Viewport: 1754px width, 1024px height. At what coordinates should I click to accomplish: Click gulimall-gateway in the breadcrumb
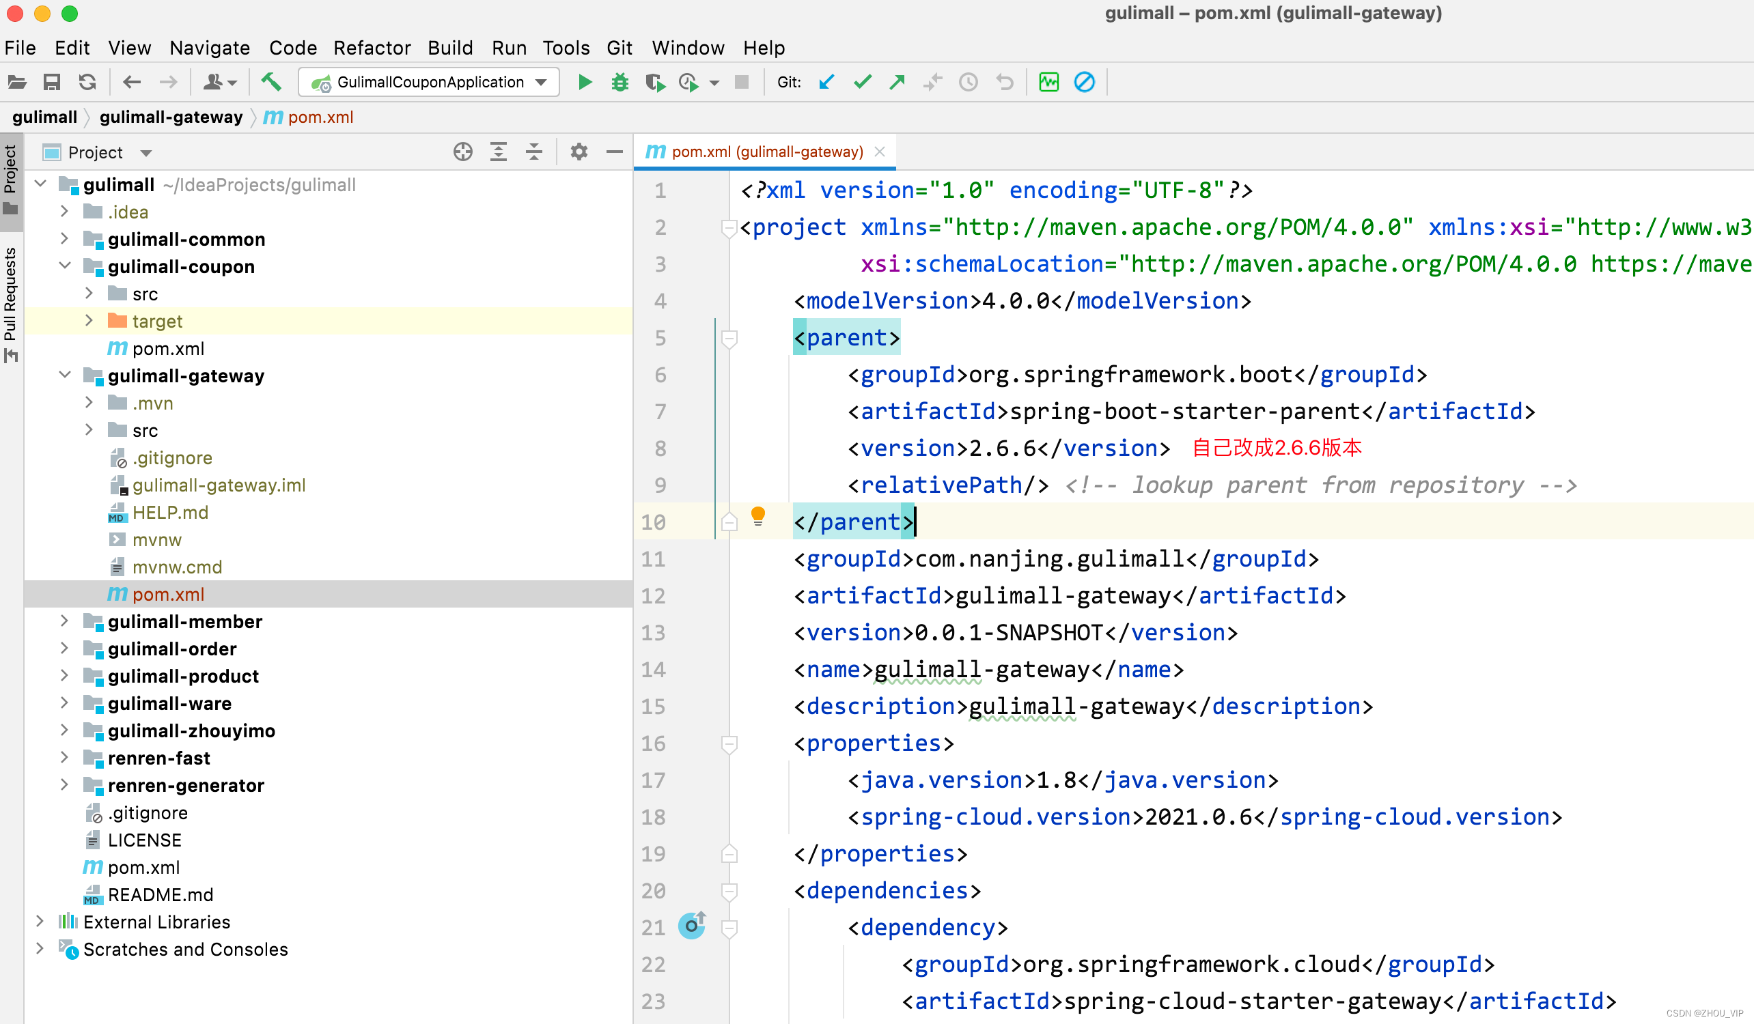pyautogui.click(x=171, y=117)
